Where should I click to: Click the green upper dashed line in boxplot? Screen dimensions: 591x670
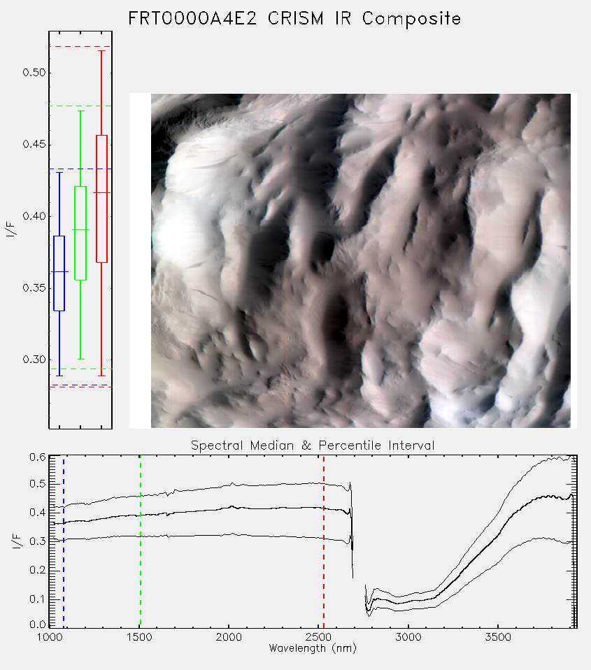click(80, 106)
